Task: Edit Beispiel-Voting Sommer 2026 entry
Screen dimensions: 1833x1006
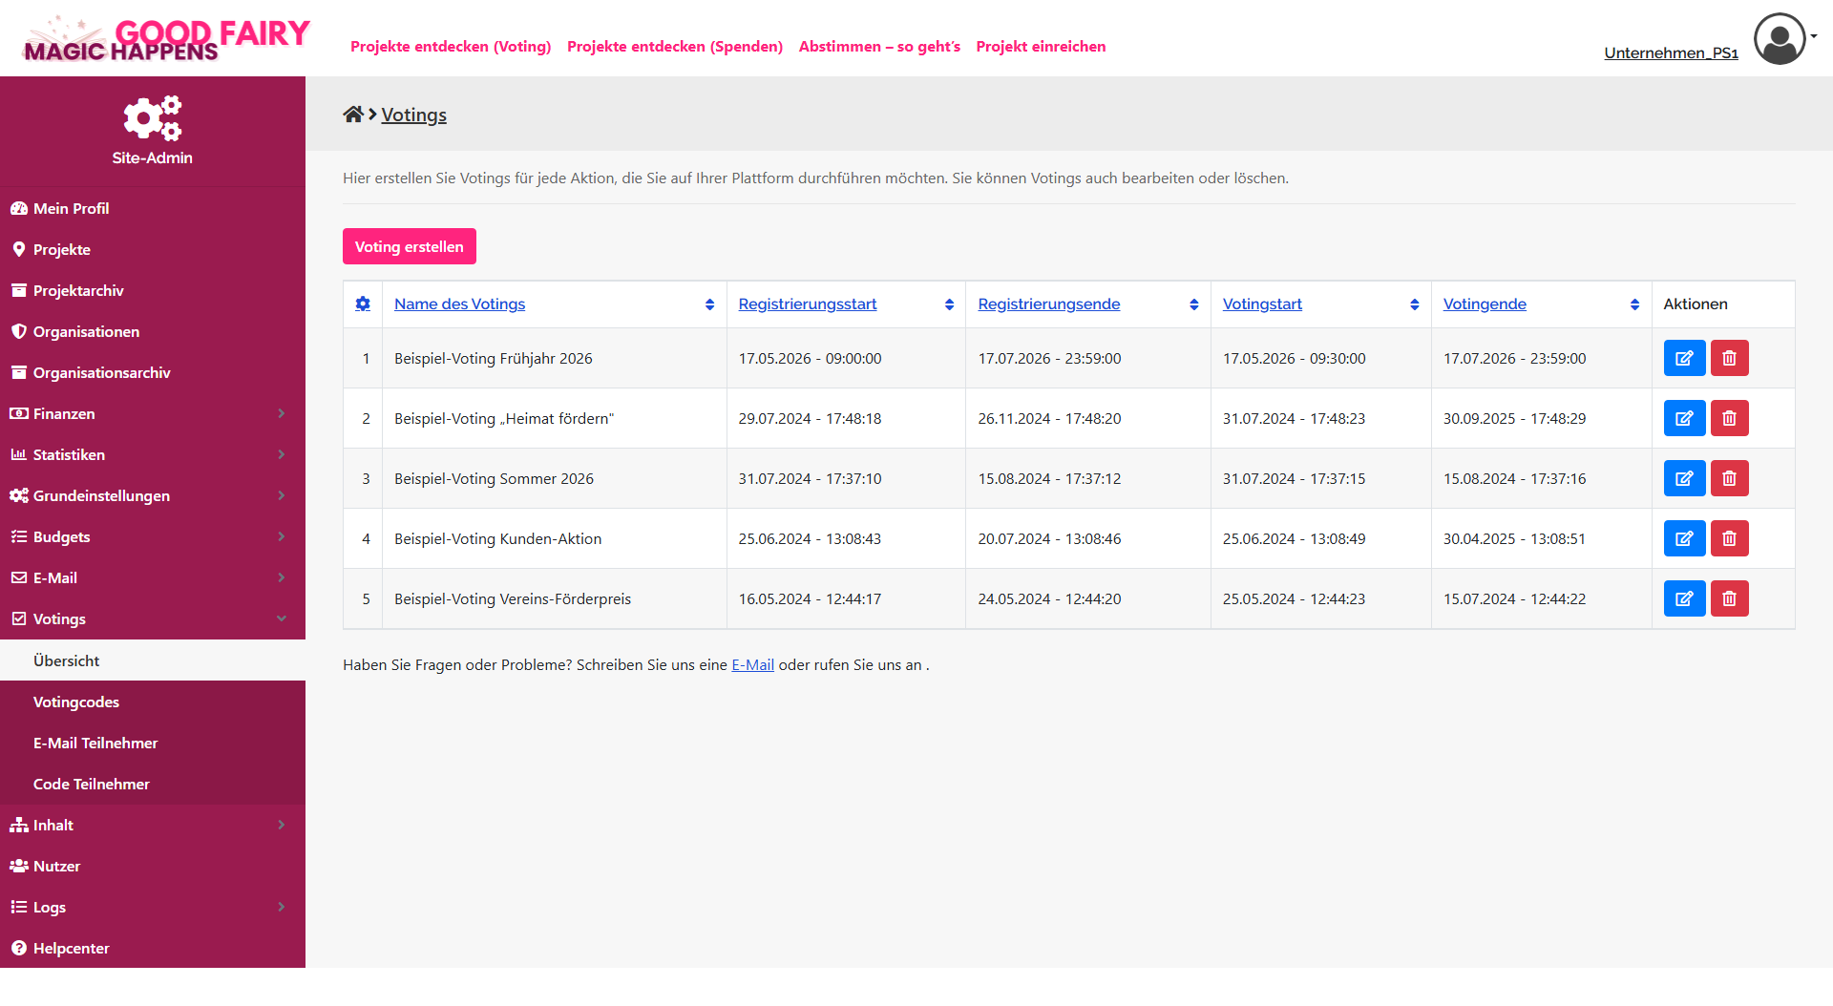Action: (1684, 478)
